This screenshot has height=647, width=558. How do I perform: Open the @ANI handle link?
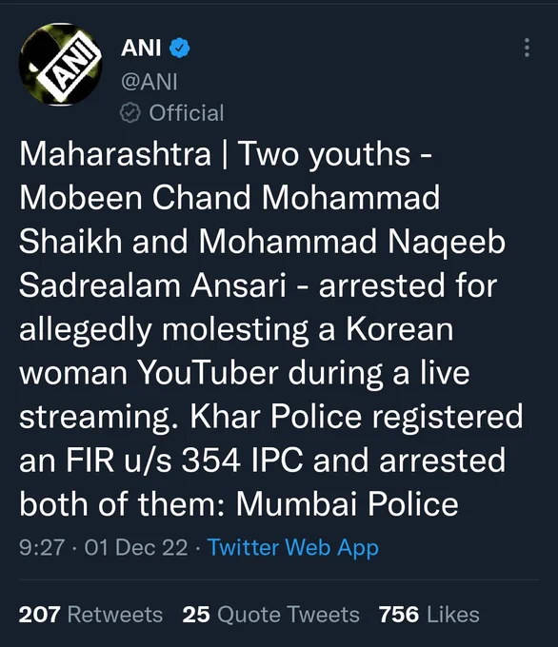coord(149,81)
